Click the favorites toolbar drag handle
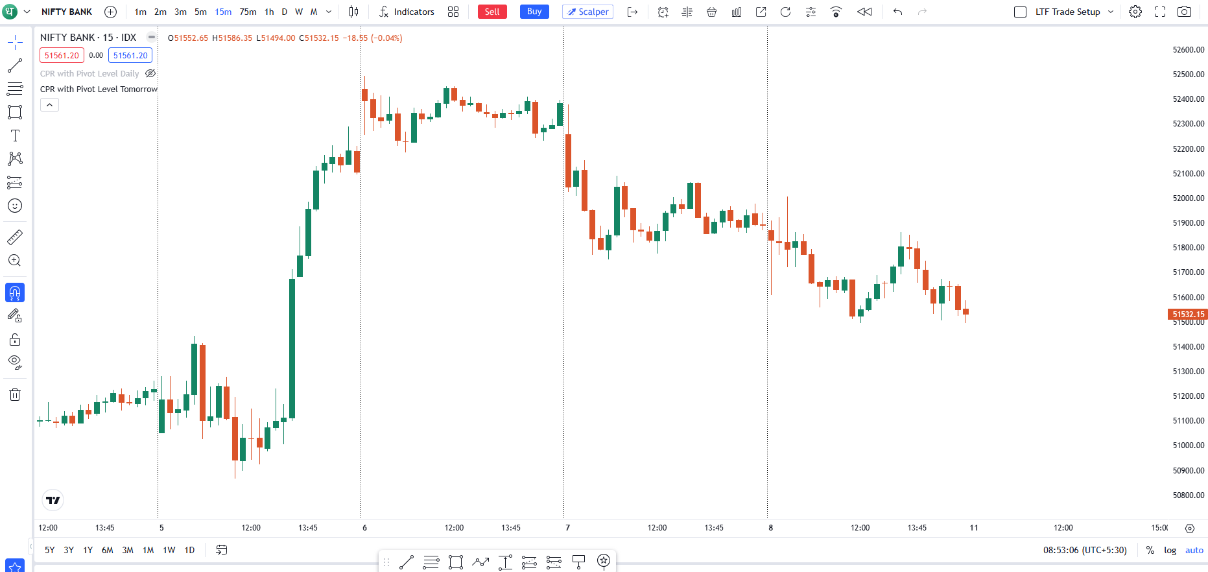Screen dimensions: 1208x572 point(386,562)
